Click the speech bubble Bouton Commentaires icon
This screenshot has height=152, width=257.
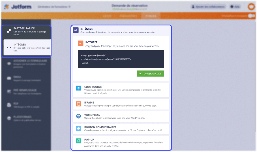click(x=78, y=129)
